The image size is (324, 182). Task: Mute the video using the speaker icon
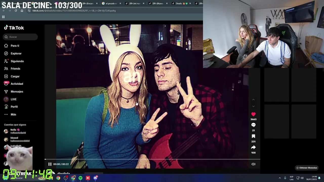pyautogui.click(x=253, y=164)
